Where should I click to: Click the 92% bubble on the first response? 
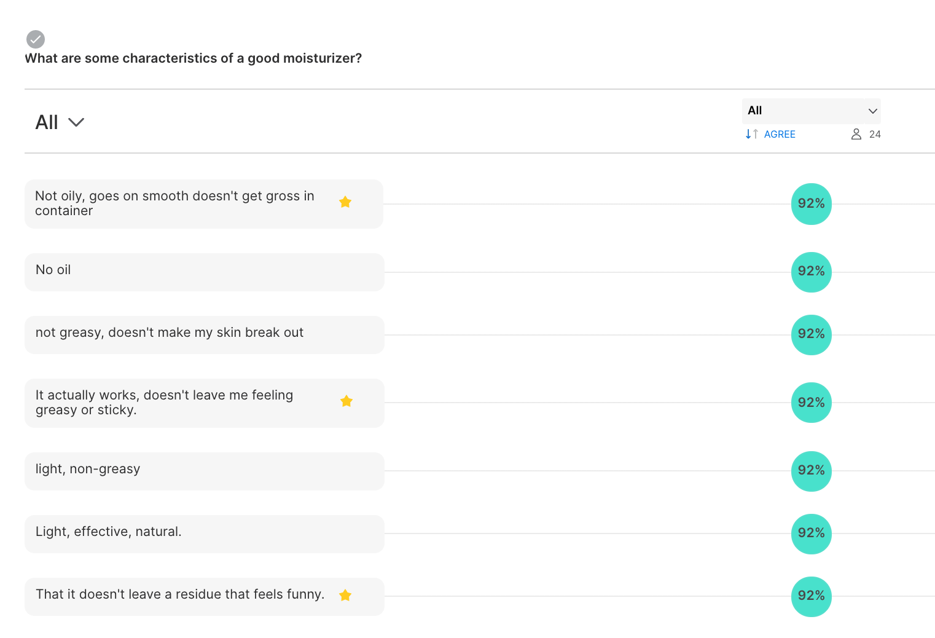[812, 204]
